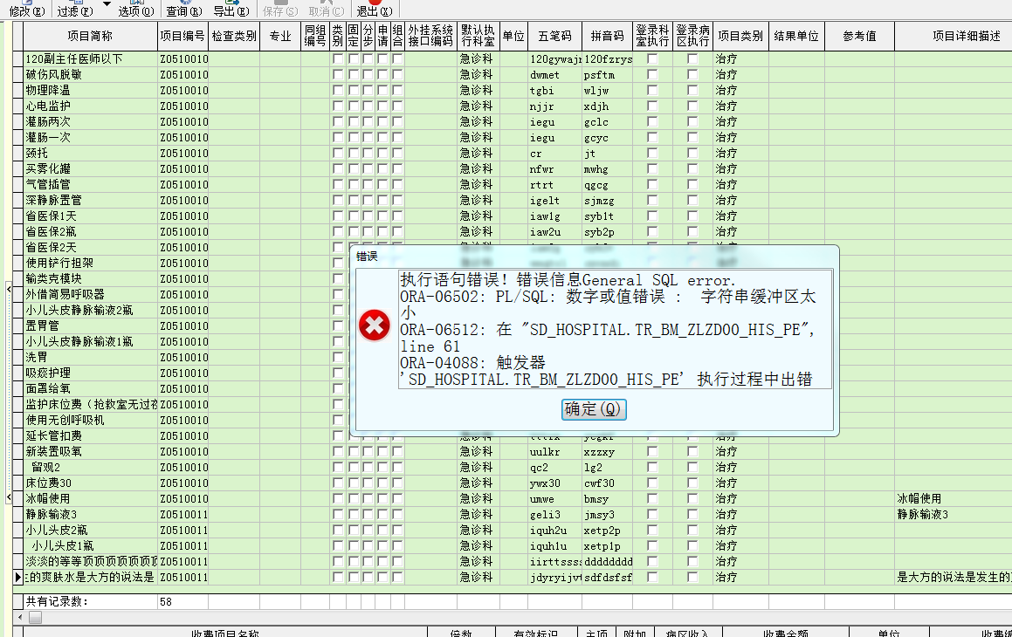
Task: Click the 项目简称 column header
Action: (90, 36)
